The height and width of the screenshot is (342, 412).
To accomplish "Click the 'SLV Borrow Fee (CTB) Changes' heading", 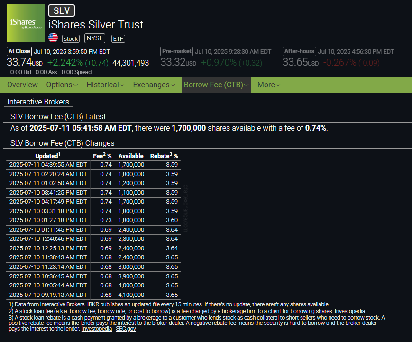I will (x=62, y=143).
